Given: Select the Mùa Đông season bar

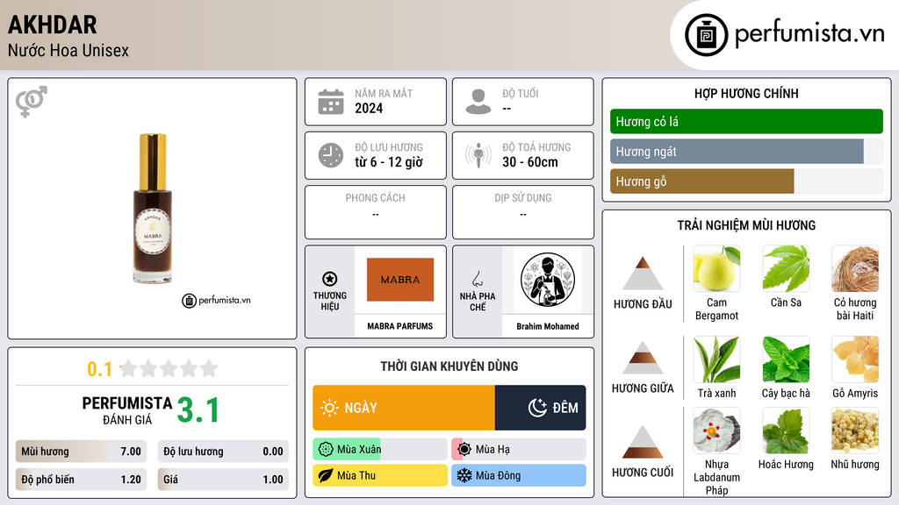Looking at the screenshot, I should (519, 475).
